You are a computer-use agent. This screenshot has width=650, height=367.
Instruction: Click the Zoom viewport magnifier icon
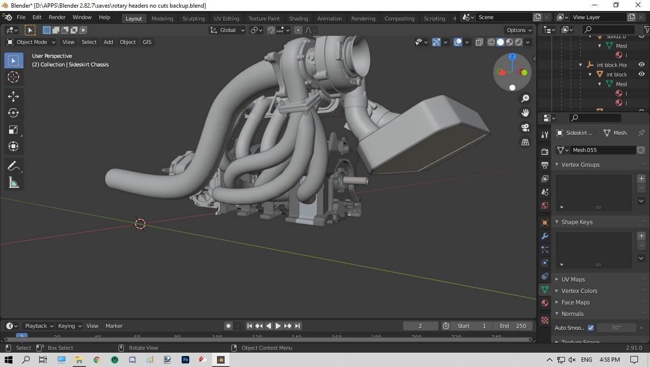[x=525, y=98]
